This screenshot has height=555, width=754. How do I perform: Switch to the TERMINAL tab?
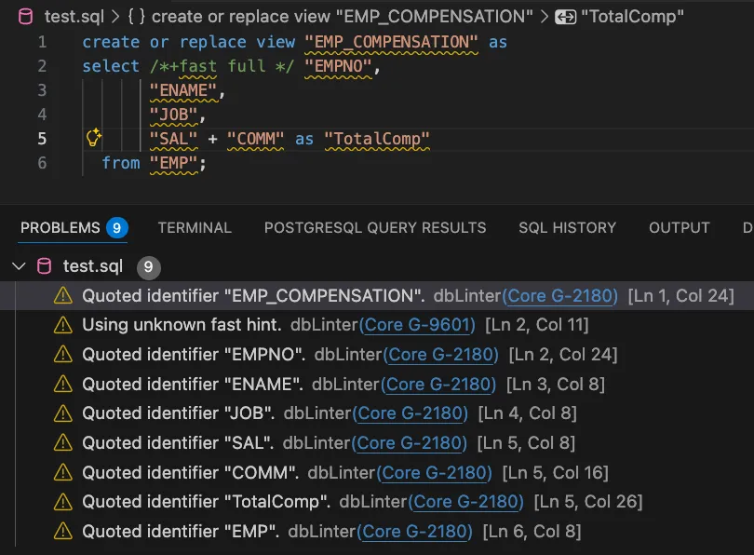pyautogui.click(x=194, y=227)
